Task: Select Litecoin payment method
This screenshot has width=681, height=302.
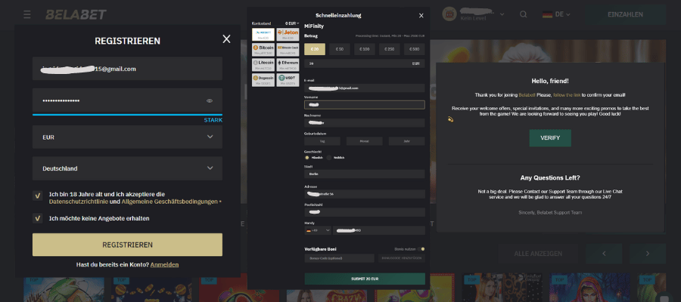Action: (x=263, y=64)
